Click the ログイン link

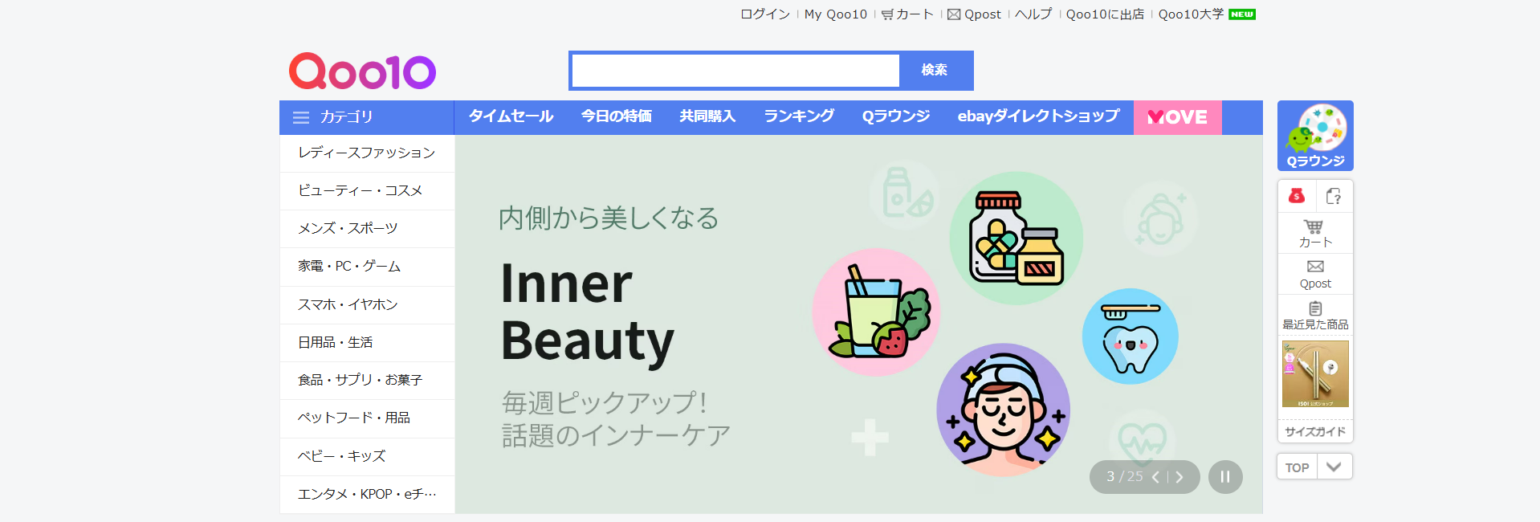tap(764, 14)
